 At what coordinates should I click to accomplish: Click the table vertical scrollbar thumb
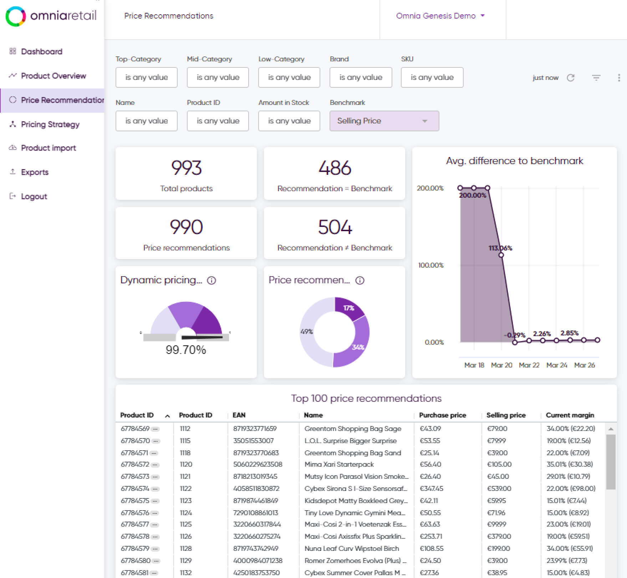point(611,462)
